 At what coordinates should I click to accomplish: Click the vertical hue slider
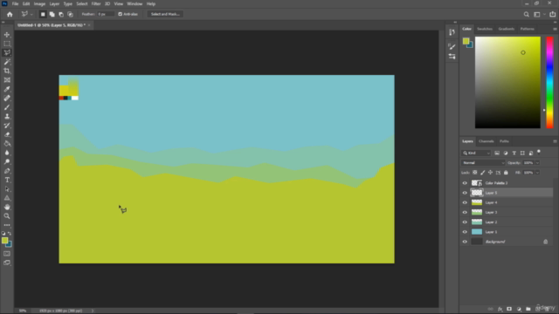[x=549, y=82]
